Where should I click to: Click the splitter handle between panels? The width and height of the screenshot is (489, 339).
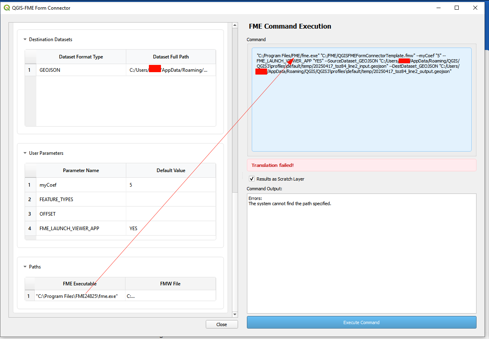click(242, 176)
